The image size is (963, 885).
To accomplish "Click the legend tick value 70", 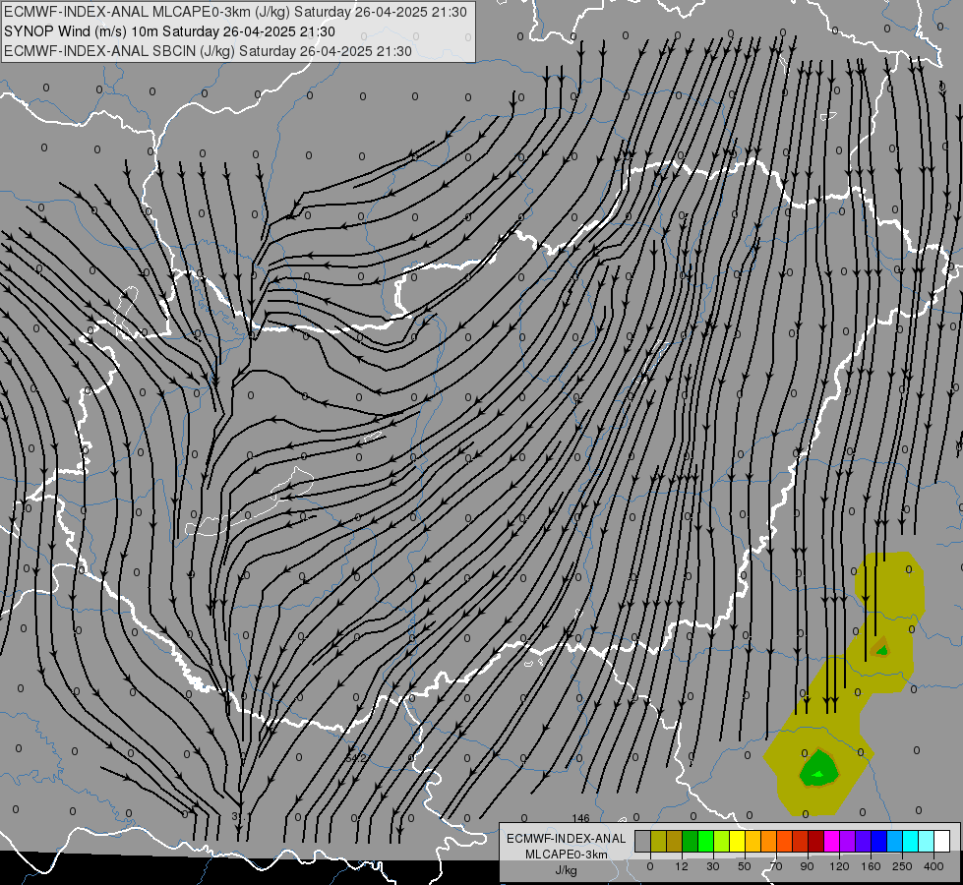I will 776,866.
